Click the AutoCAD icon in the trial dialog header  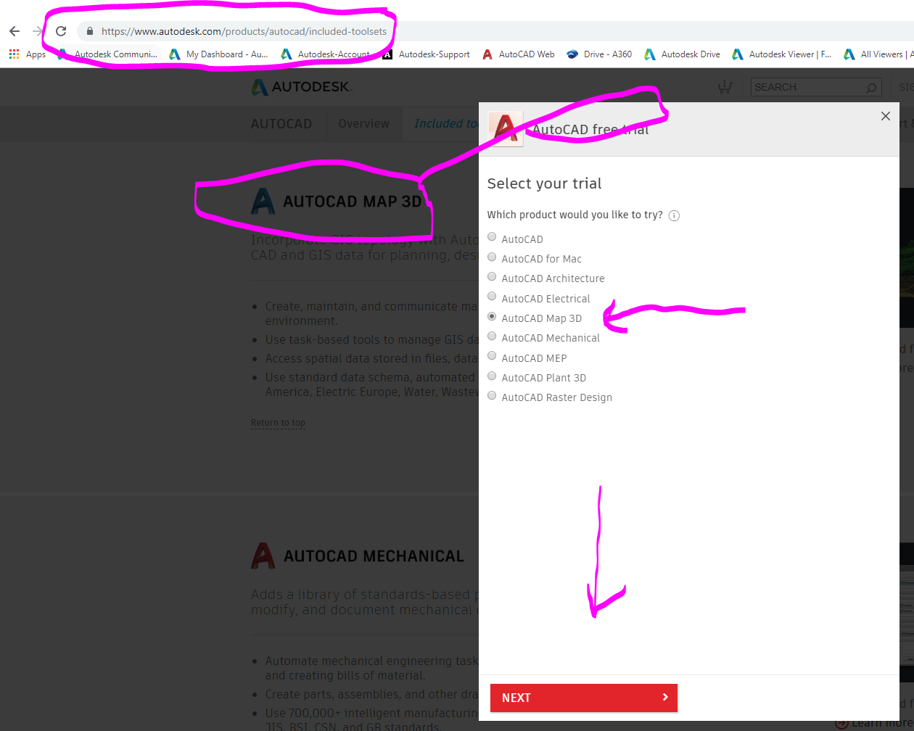(x=505, y=128)
